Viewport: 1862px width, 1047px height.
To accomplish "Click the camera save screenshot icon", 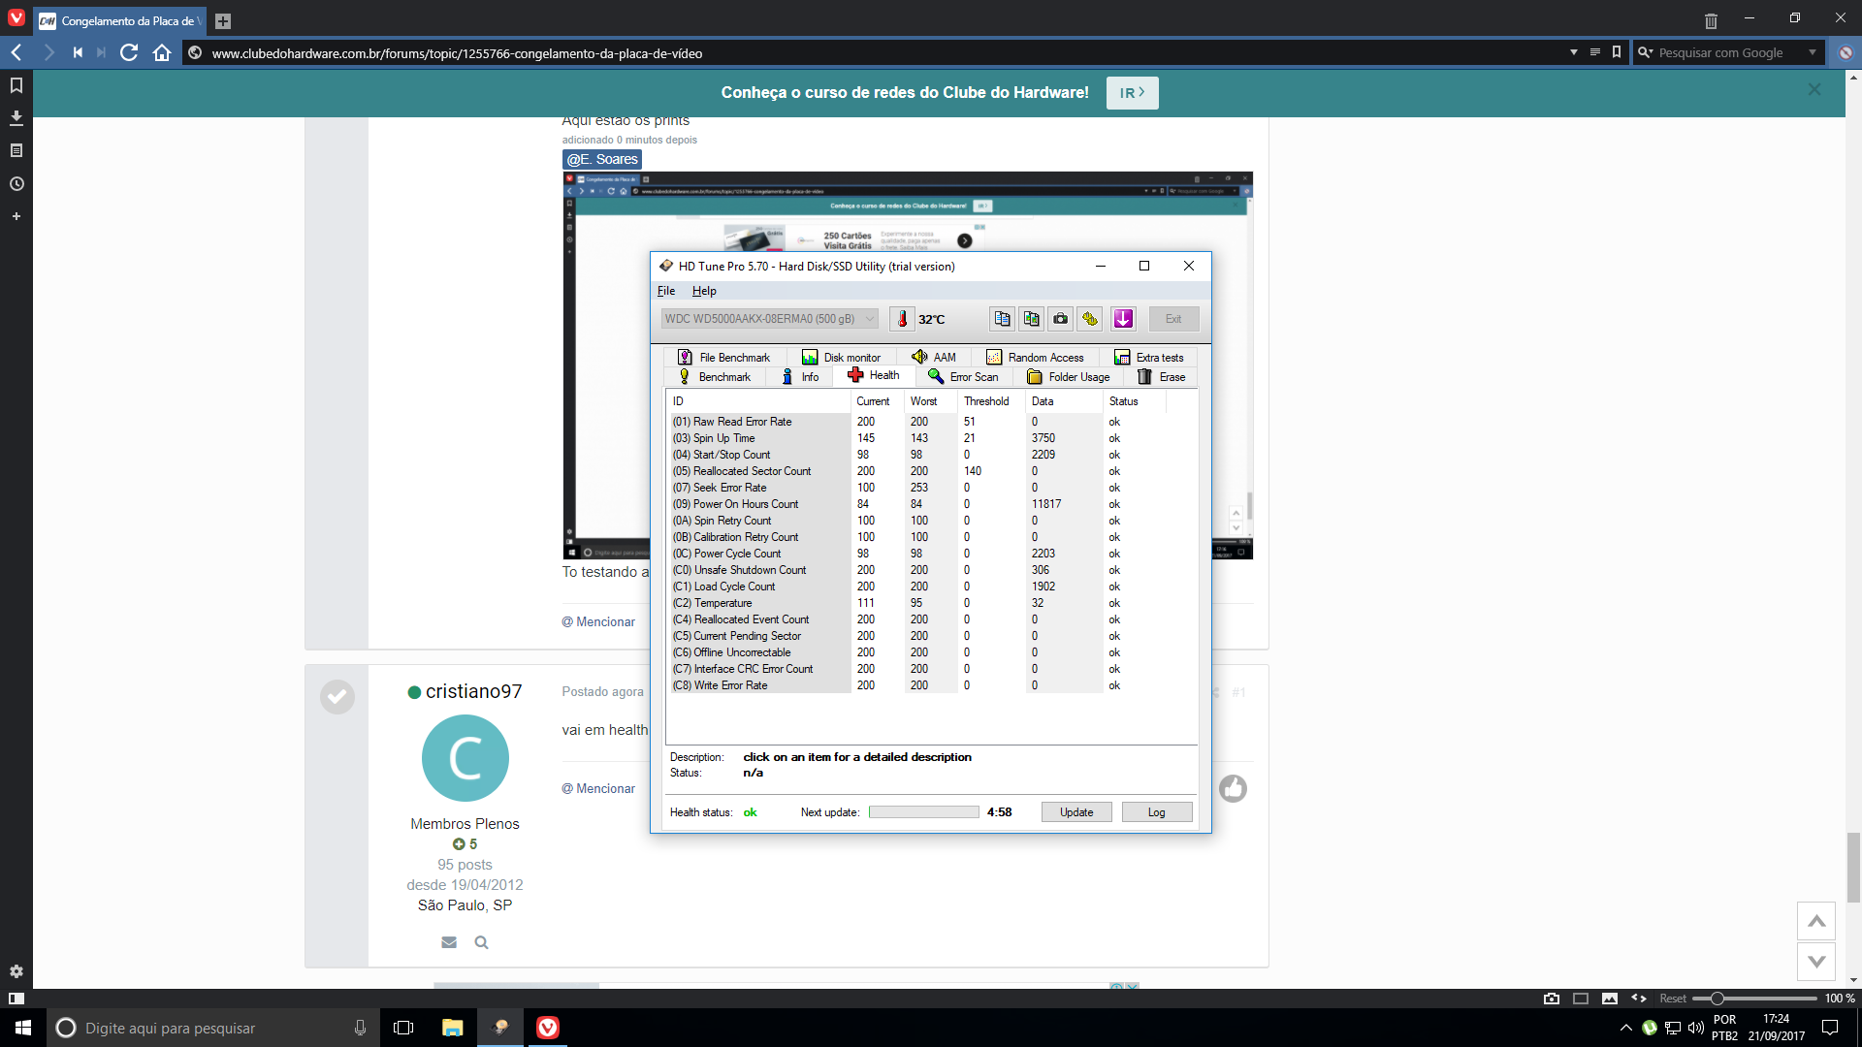I will point(1061,319).
